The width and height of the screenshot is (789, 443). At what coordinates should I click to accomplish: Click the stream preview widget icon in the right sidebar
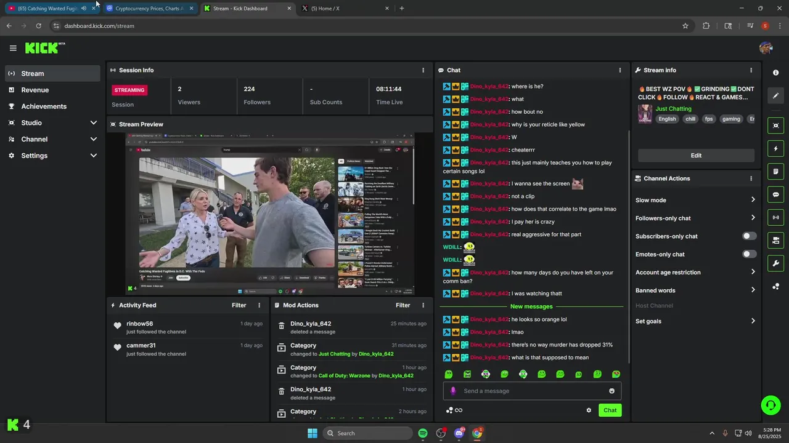click(775, 126)
